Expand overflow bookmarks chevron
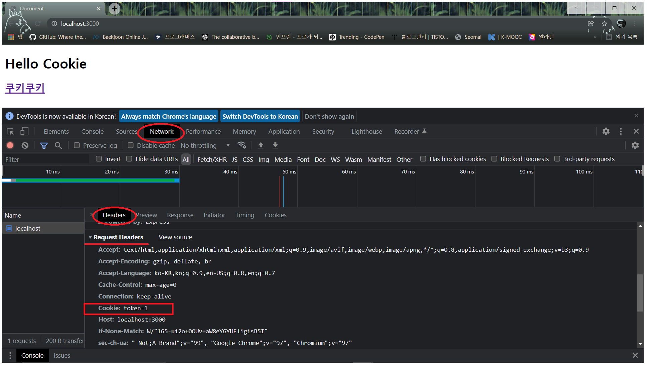647x366 pixels. click(x=595, y=37)
